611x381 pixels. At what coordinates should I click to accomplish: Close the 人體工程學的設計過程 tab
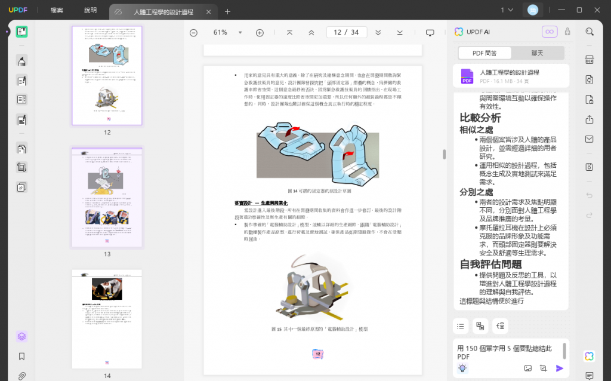(208, 12)
